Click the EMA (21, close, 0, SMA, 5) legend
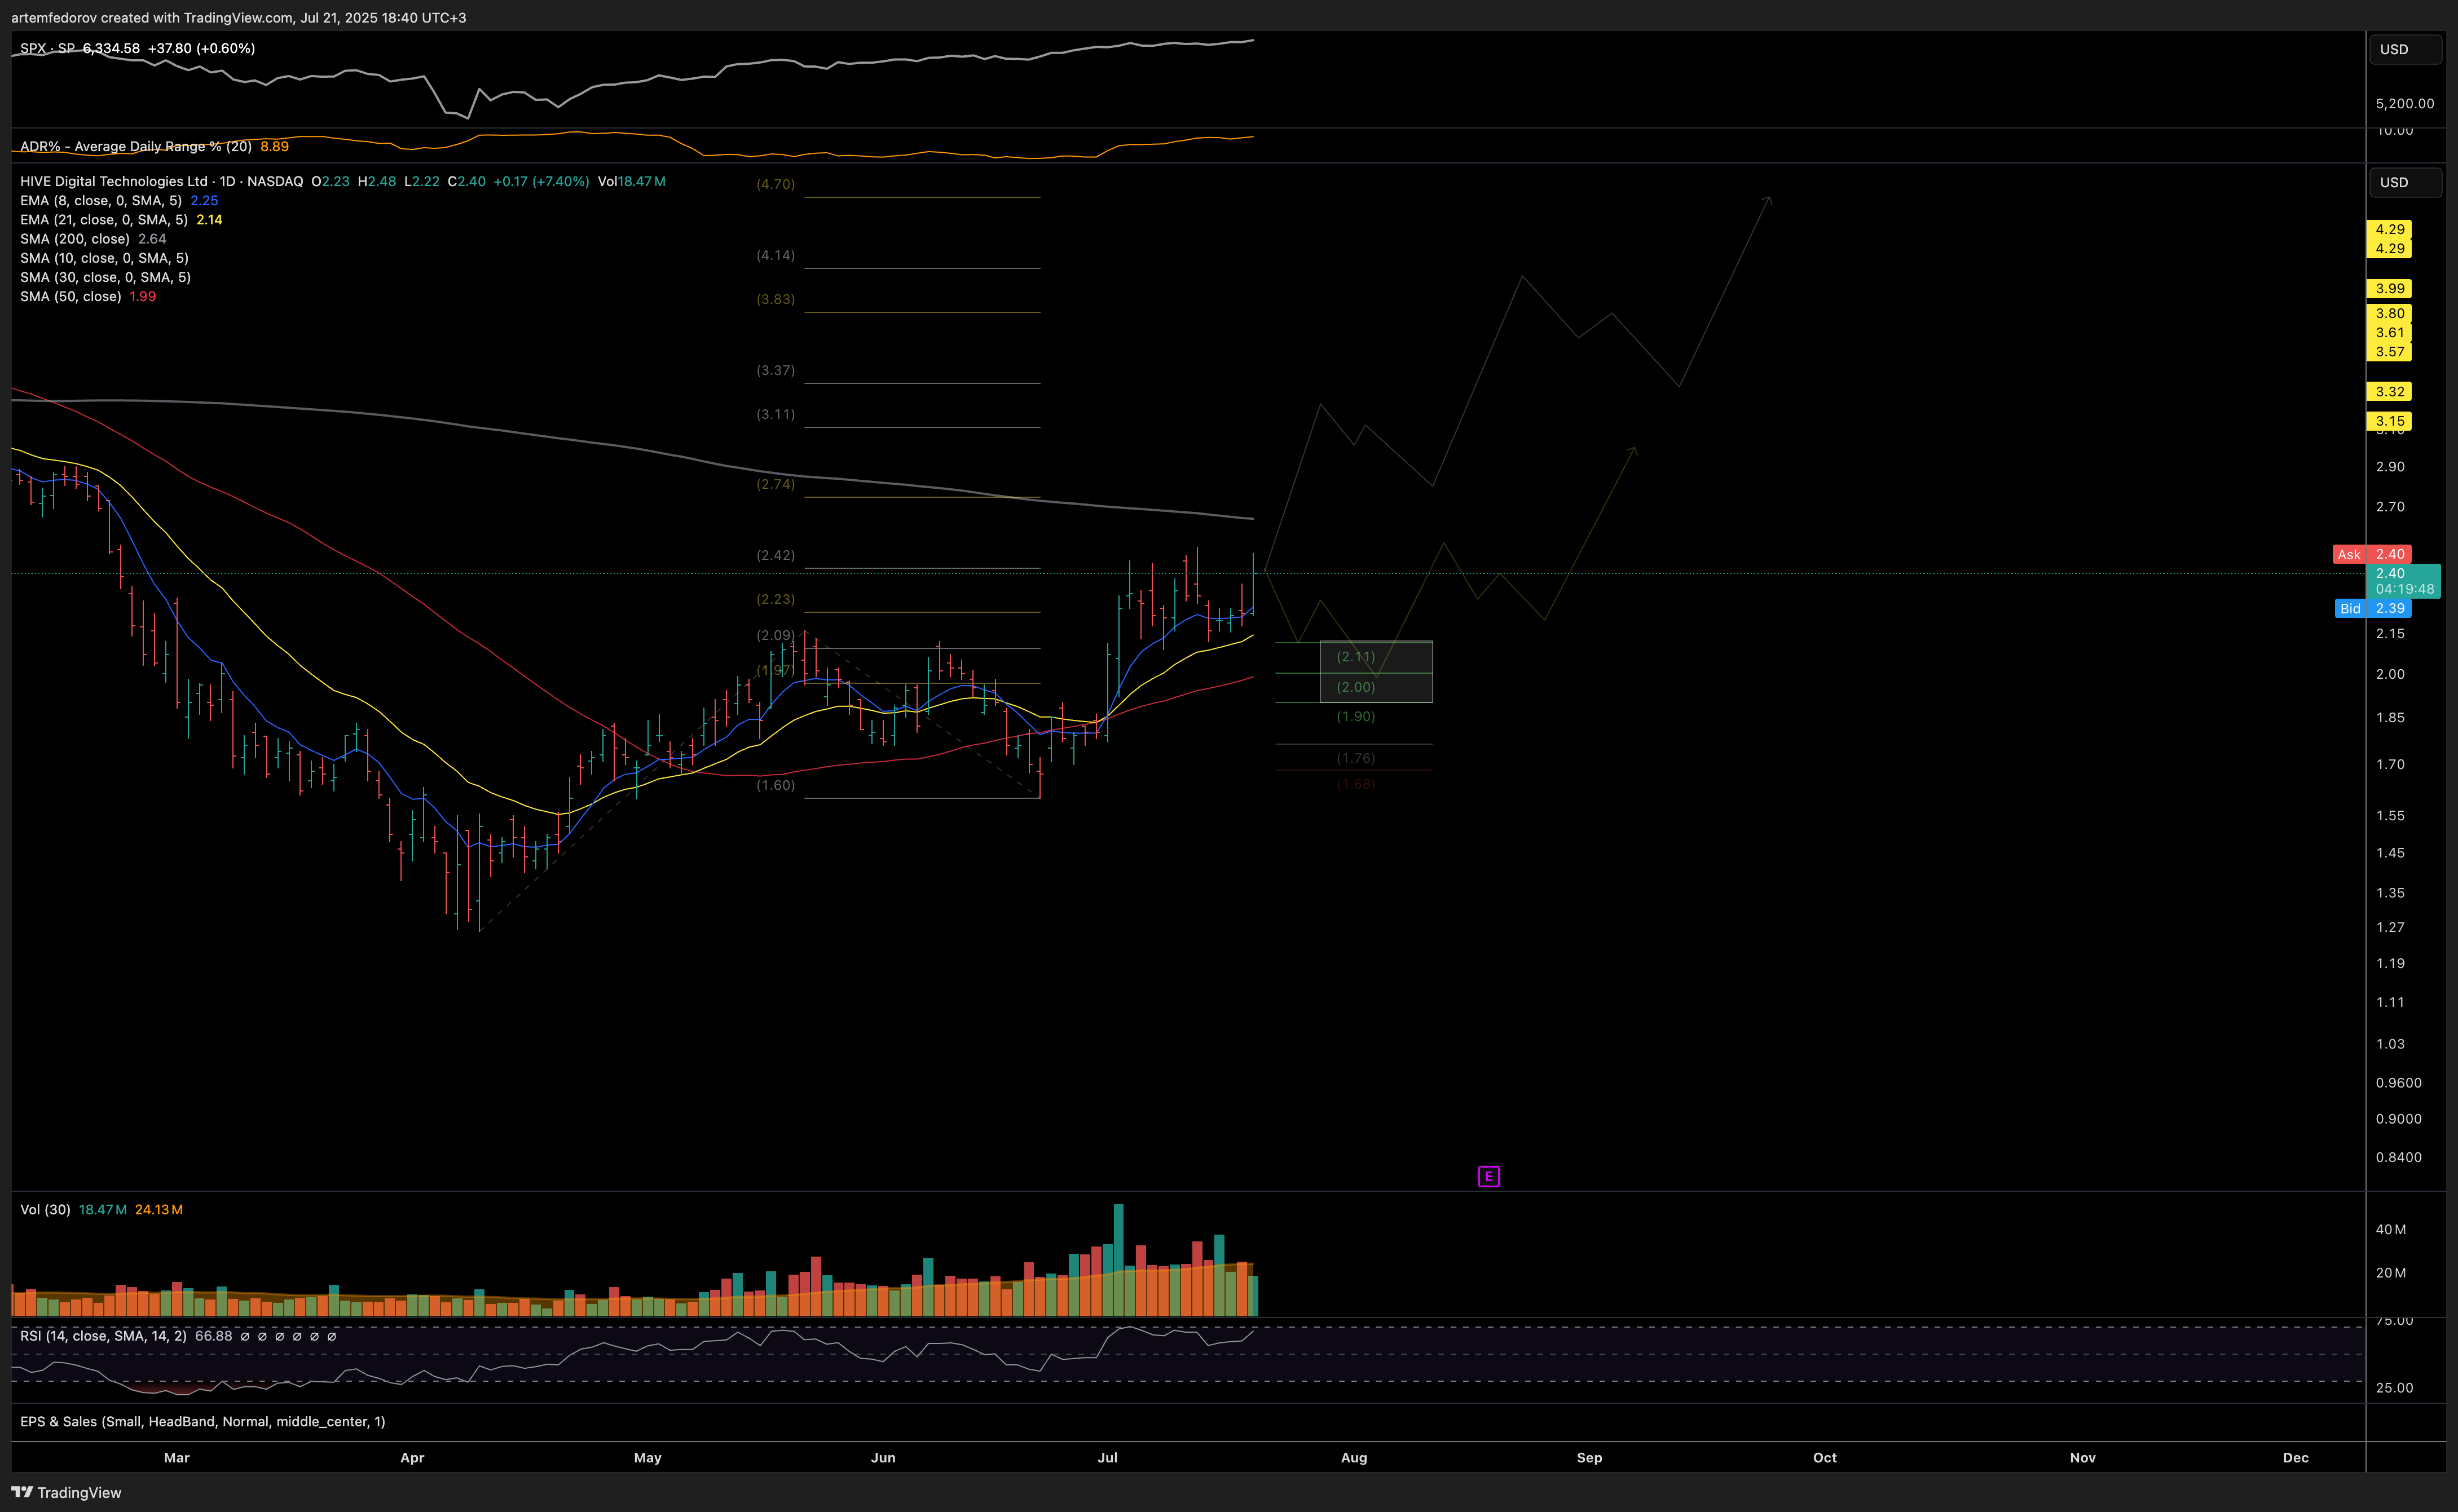Image resolution: width=2458 pixels, height=1512 pixels. point(104,219)
